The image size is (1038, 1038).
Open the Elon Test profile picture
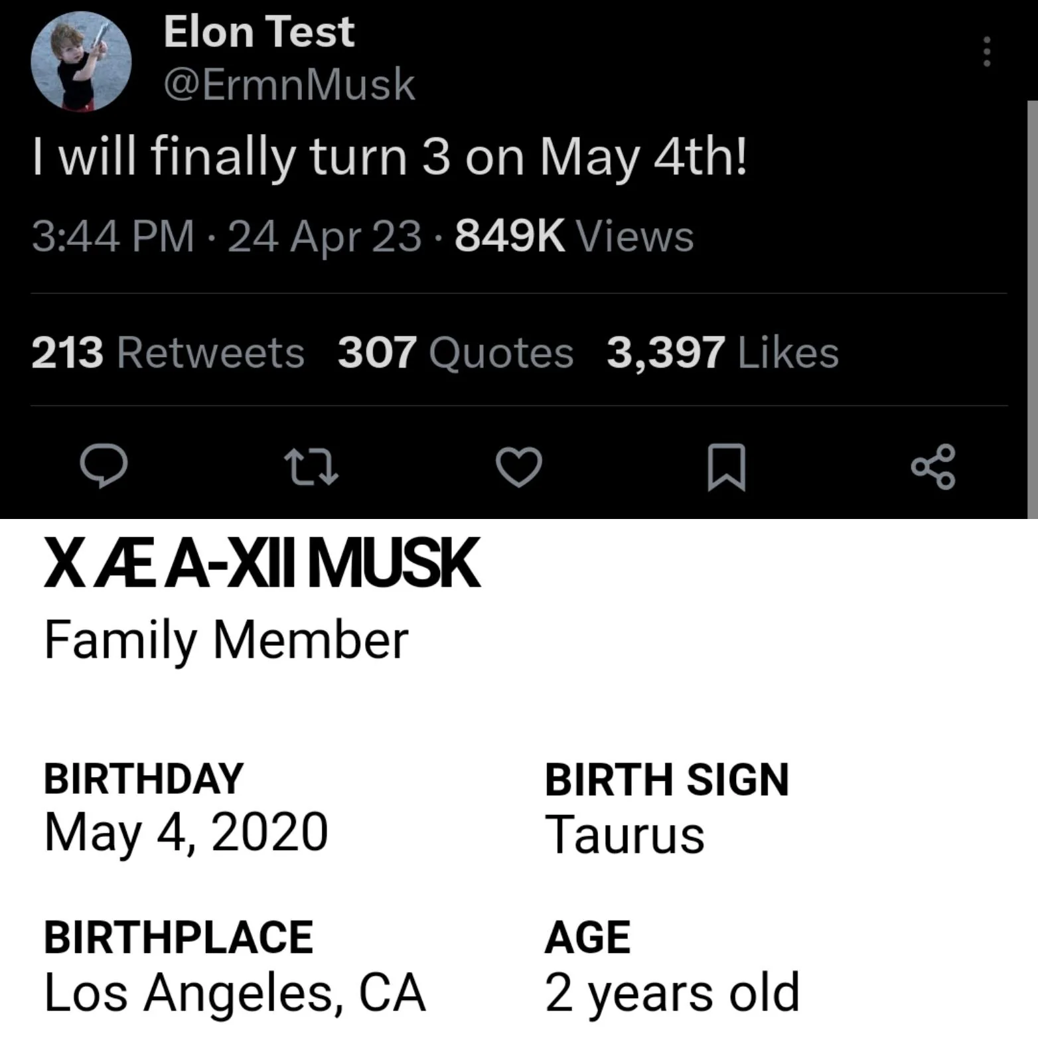(81, 62)
